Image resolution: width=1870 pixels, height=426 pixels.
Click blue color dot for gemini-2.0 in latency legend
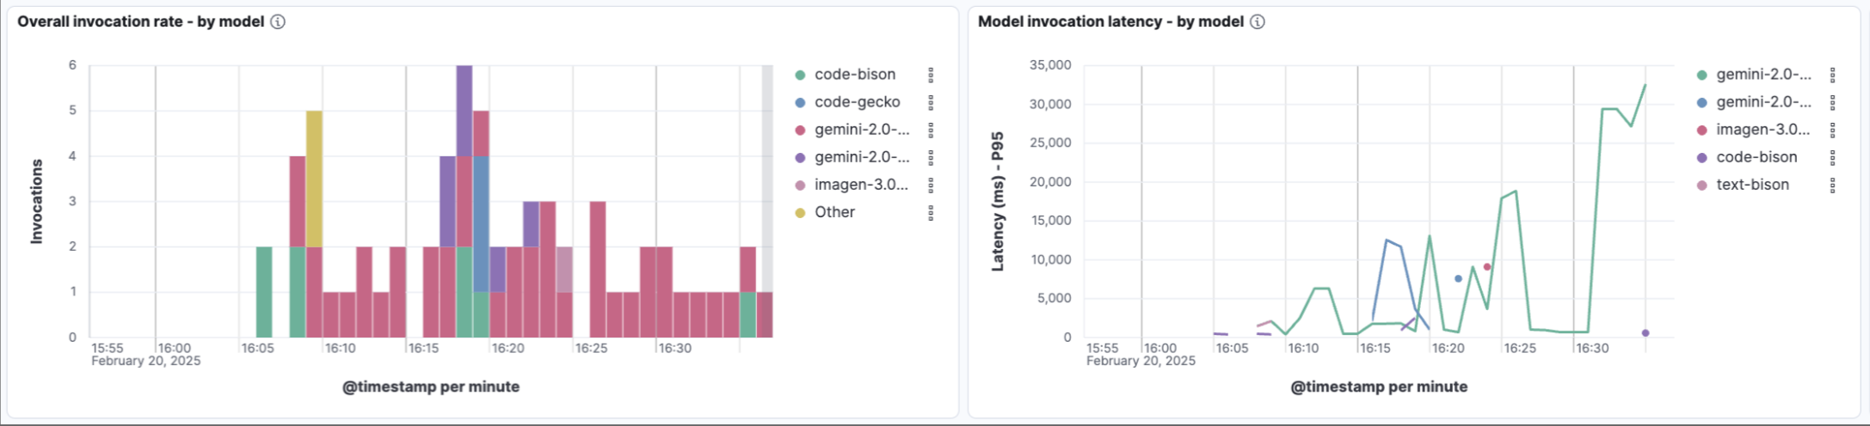1701,103
